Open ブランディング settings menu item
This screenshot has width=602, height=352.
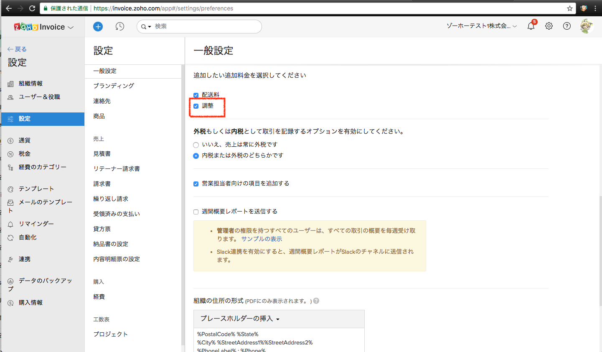pos(114,86)
